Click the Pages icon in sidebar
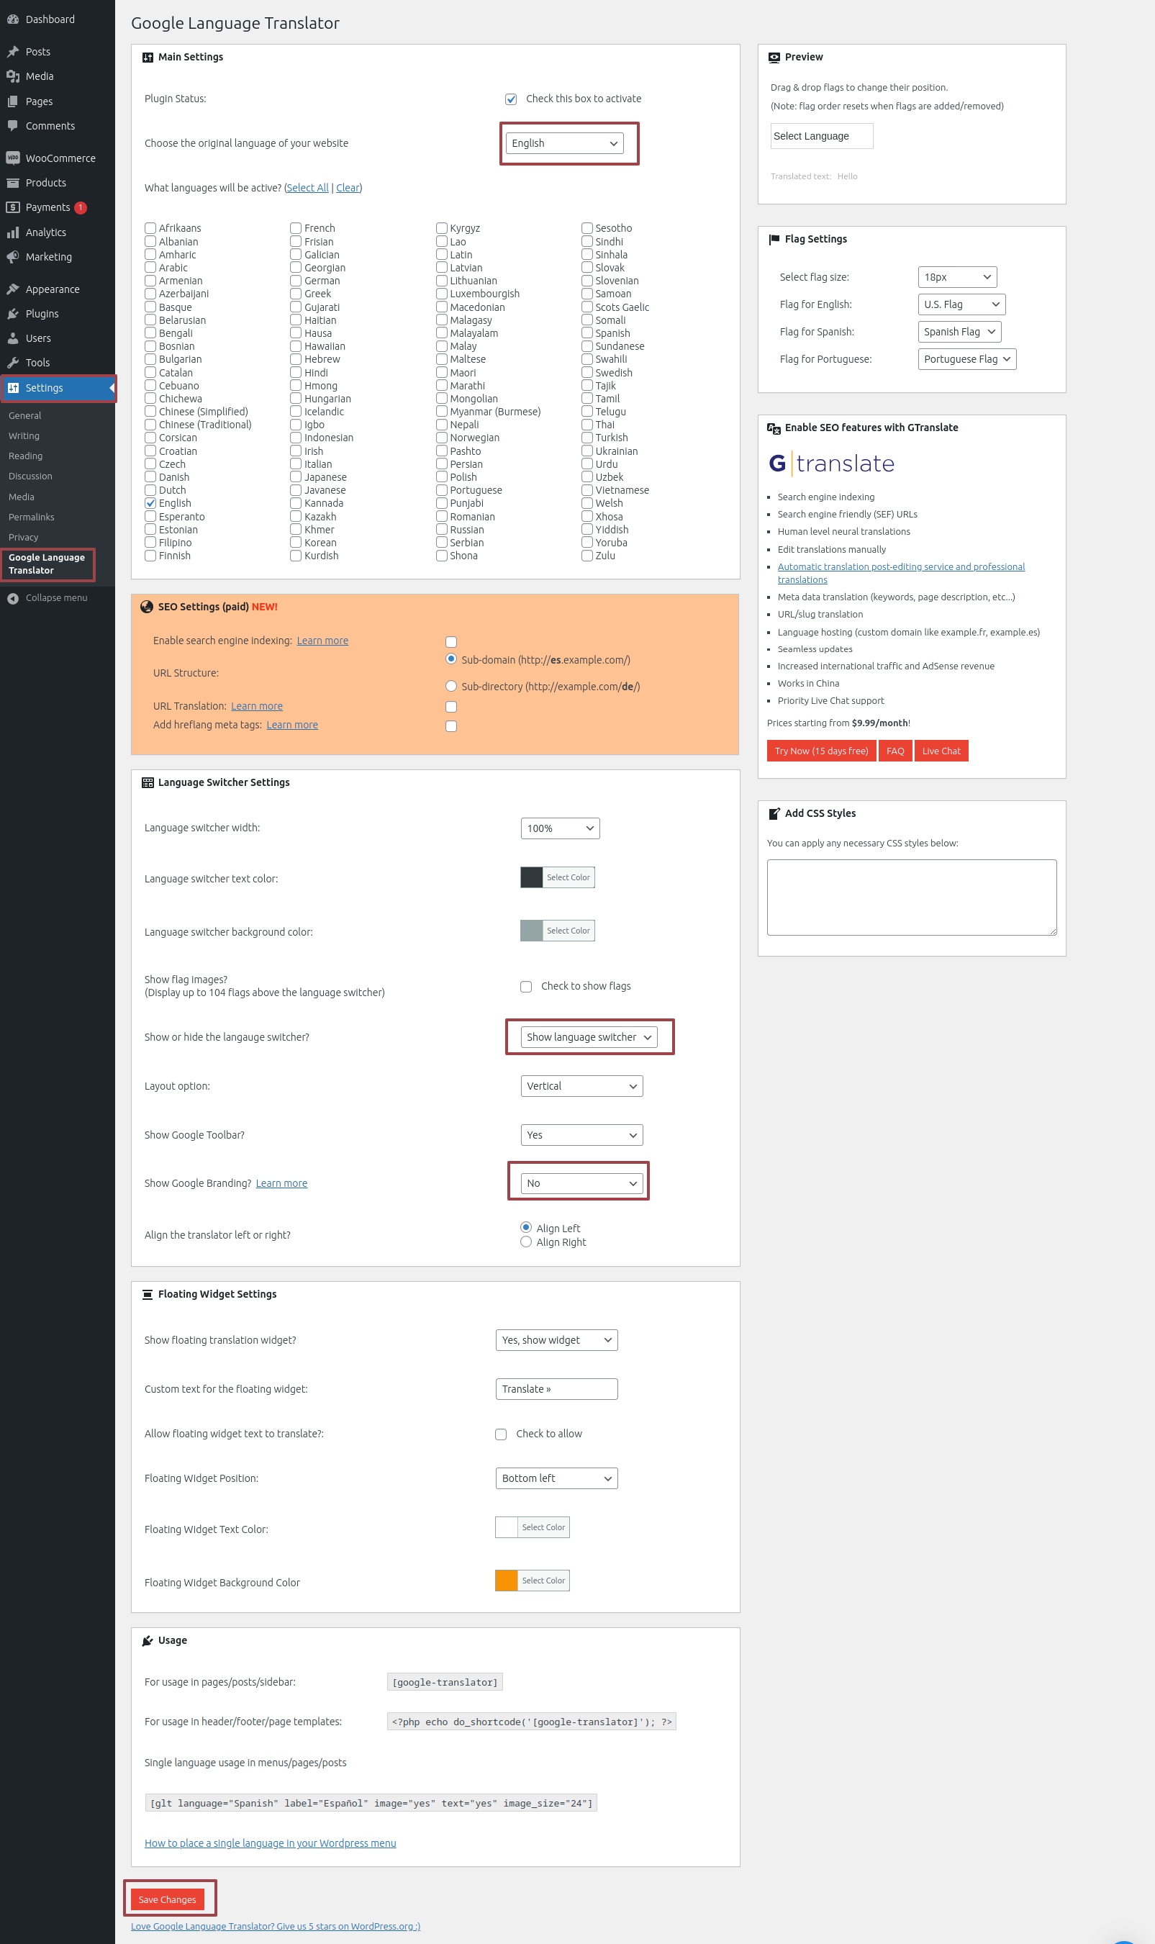This screenshot has width=1155, height=1944. click(x=12, y=101)
